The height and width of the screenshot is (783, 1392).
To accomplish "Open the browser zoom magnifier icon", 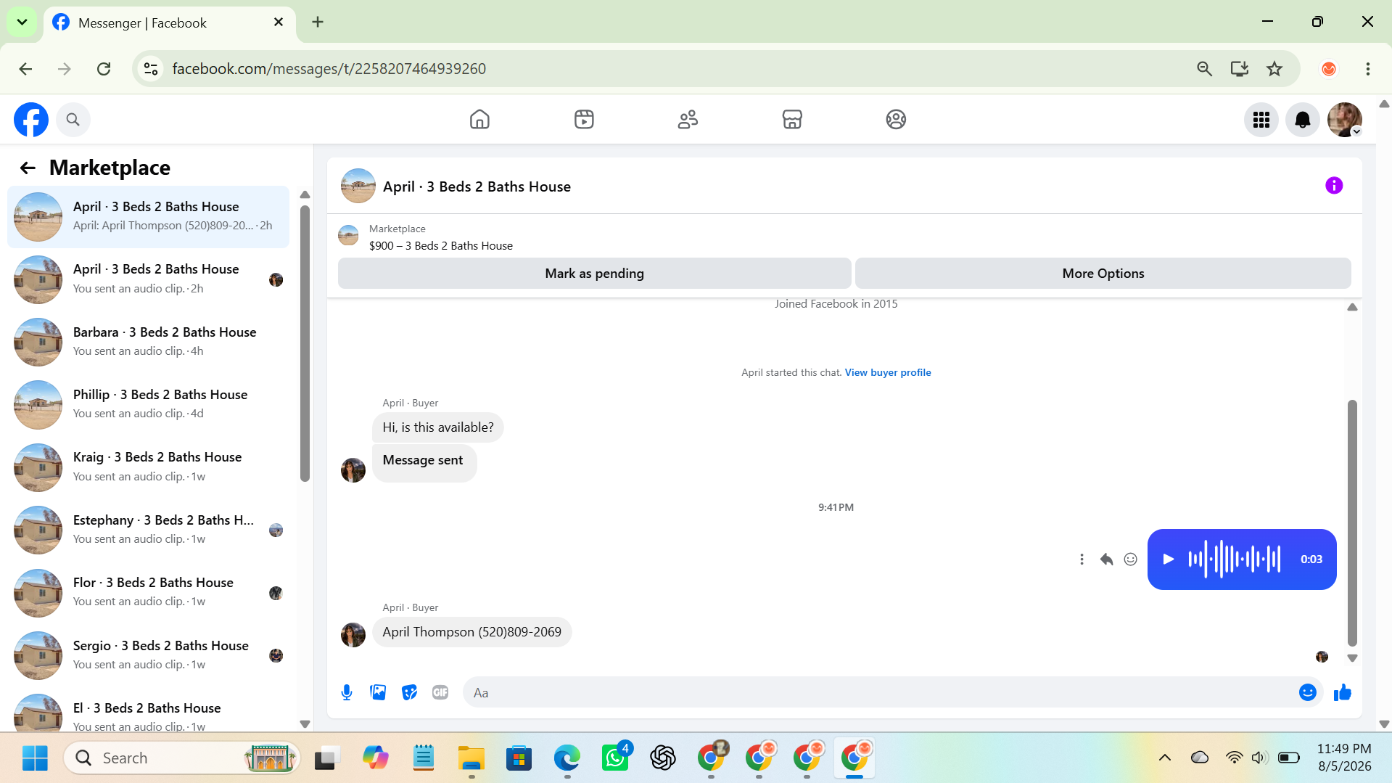I will [x=1204, y=69].
